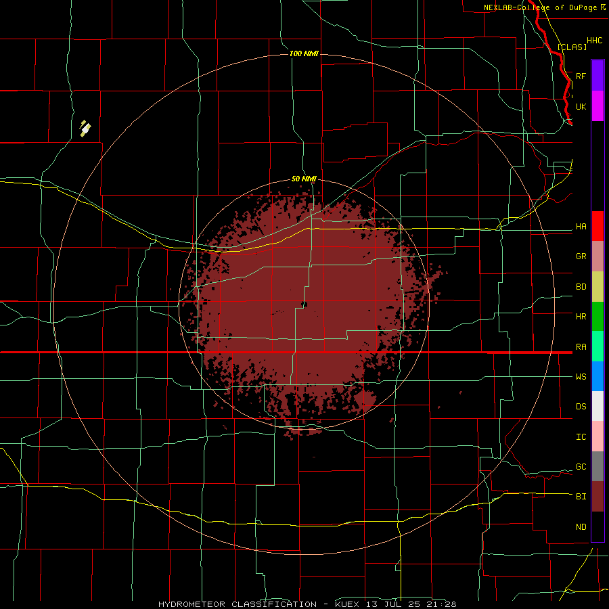
Task: Click the BD legend label
Action: coord(581,287)
